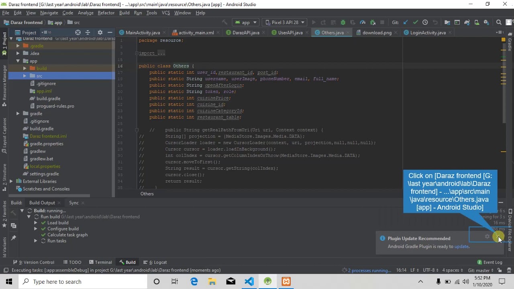
Task: Click the Windows search box
Action: tap(83, 281)
